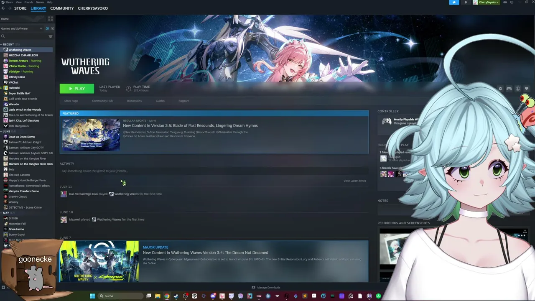Click the Steam logo in the menu bar
The image size is (535, 301).
coord(2,2)
